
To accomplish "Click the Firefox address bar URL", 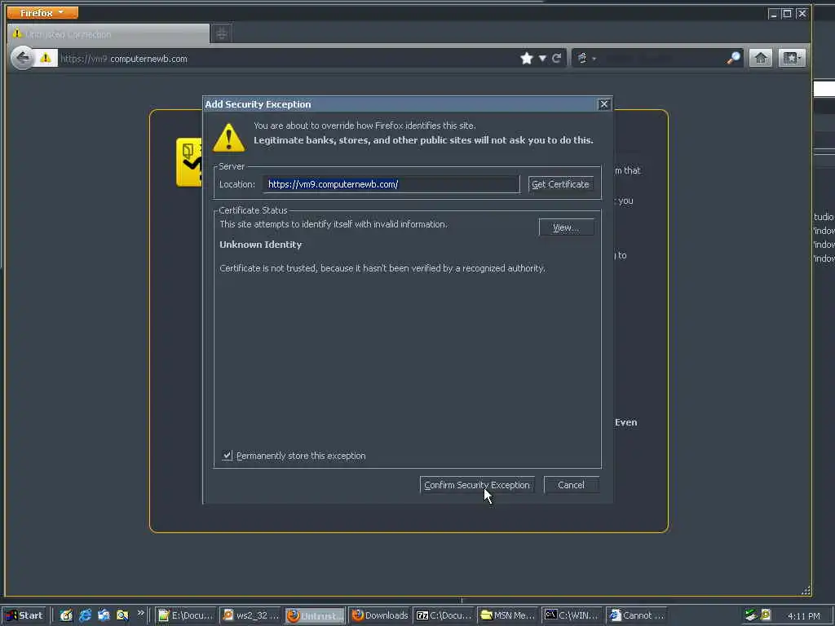I will [x=288, y=59].
